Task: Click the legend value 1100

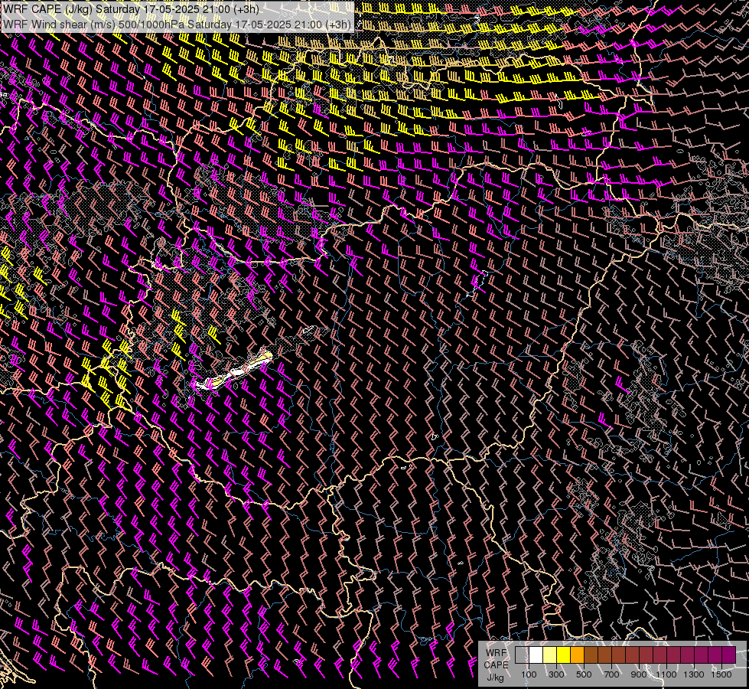Action: (666, 674)
